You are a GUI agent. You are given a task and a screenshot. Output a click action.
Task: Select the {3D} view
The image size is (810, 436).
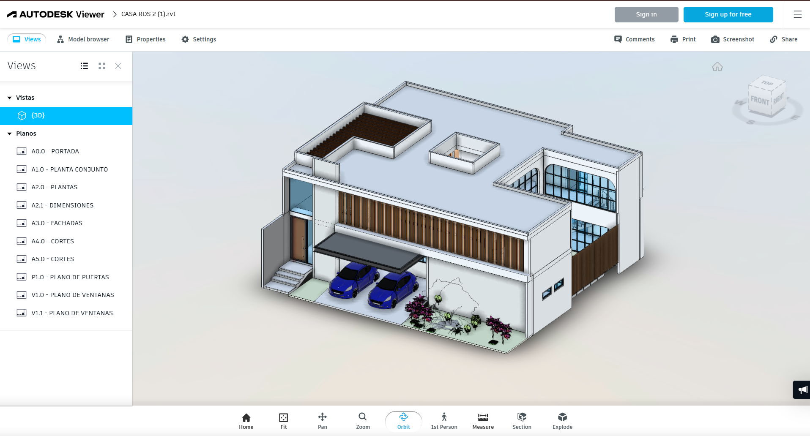point(66,116)
